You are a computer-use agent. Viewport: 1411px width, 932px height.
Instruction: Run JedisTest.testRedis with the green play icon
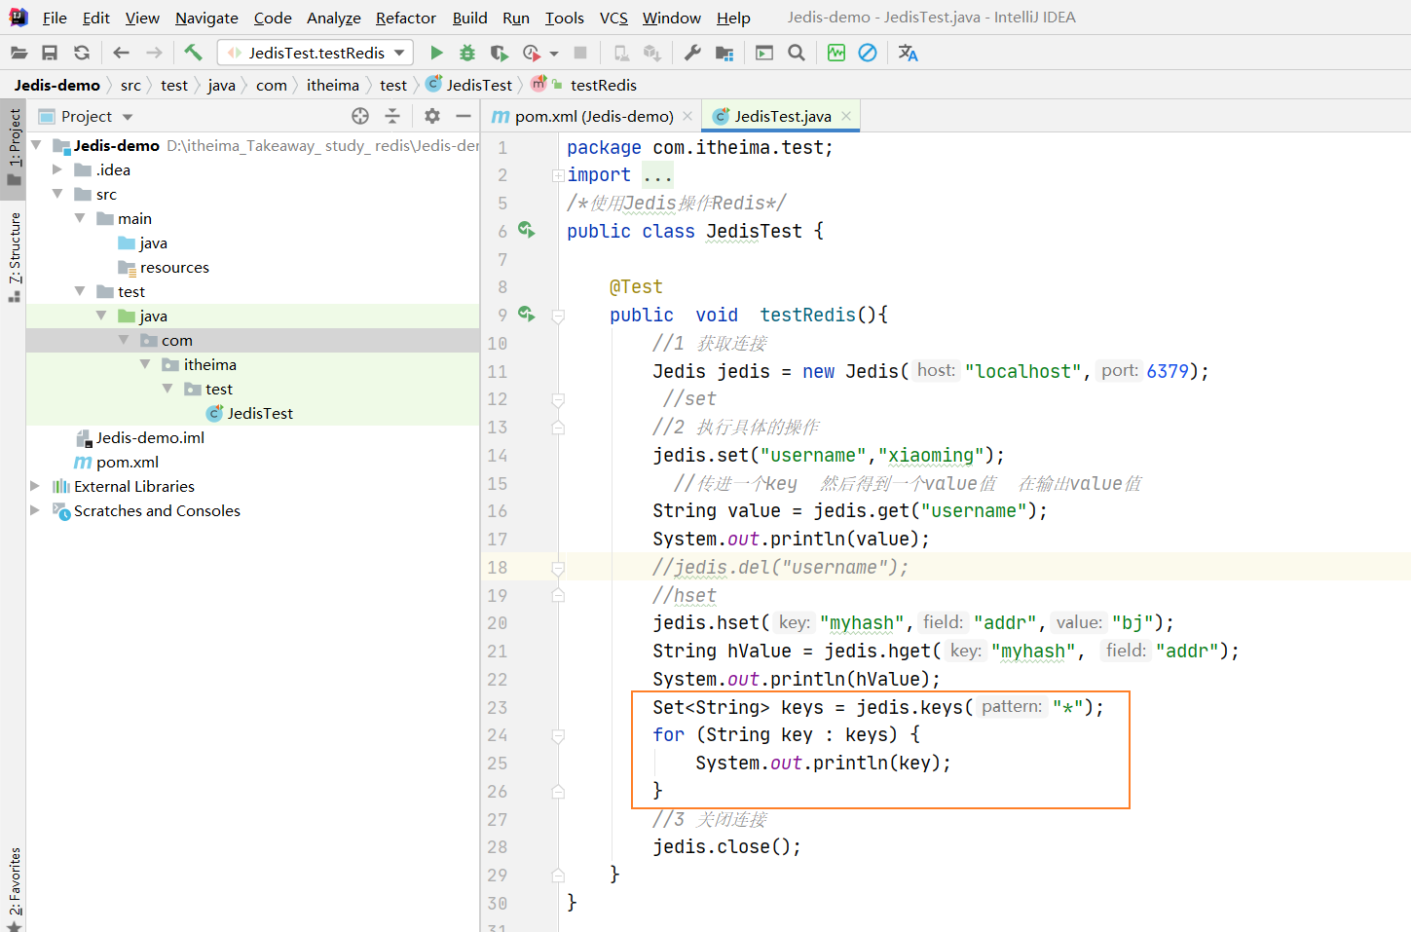pyautogui.click(x=436, y=53)
